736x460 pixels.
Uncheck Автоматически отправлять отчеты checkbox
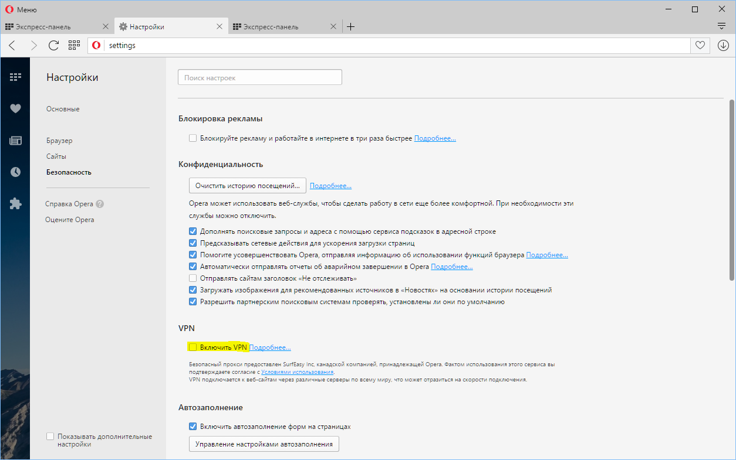point(193,267)
